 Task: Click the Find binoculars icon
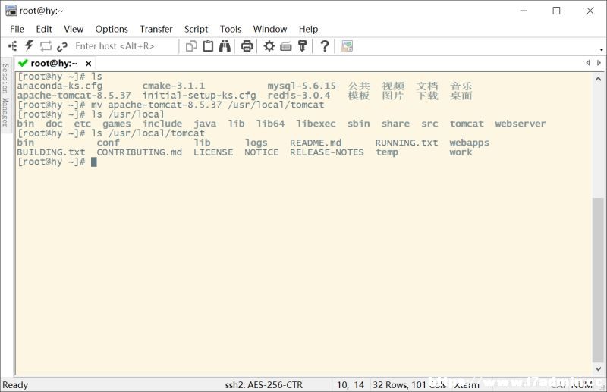click(225, 46)
